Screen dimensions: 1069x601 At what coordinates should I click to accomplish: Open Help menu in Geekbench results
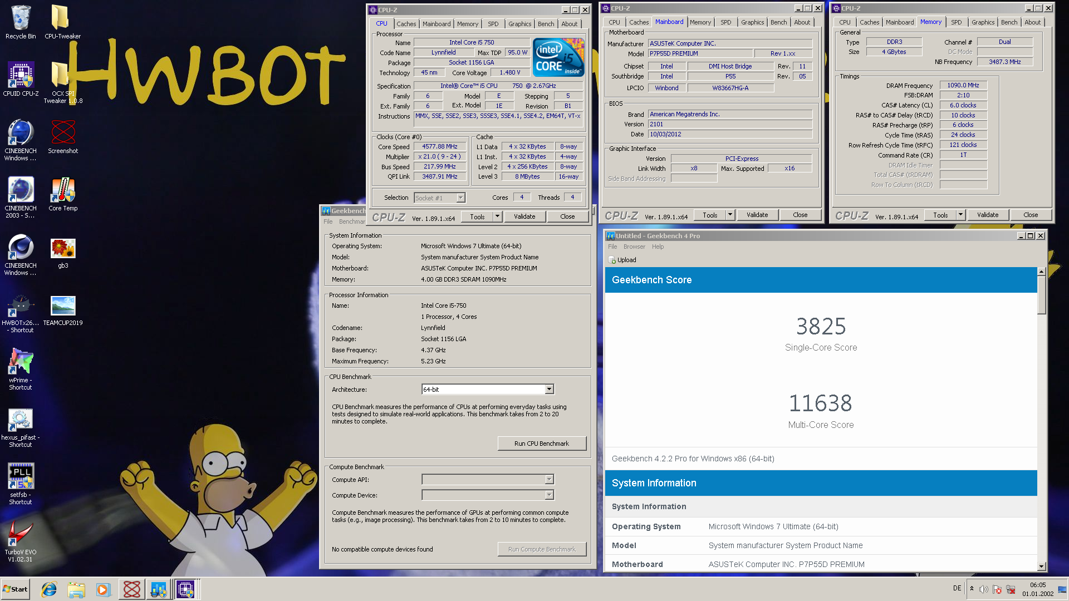658,247
